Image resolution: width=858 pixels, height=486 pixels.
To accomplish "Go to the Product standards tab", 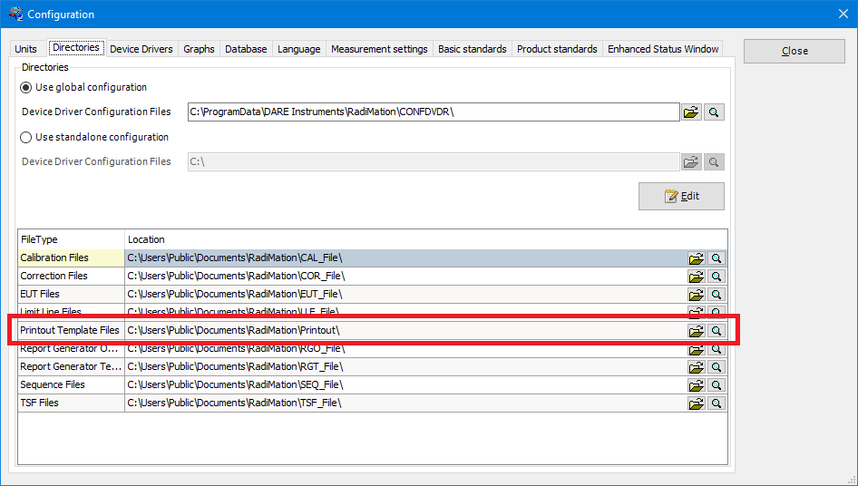I will (557, 49).
